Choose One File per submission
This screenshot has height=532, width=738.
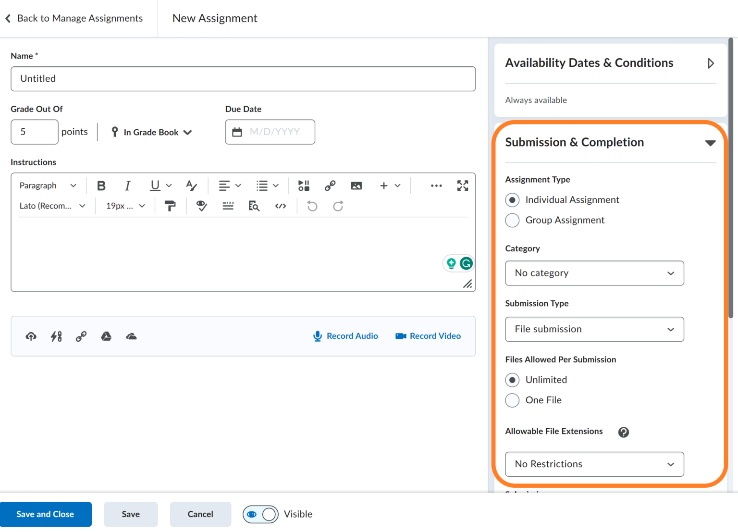512,400
